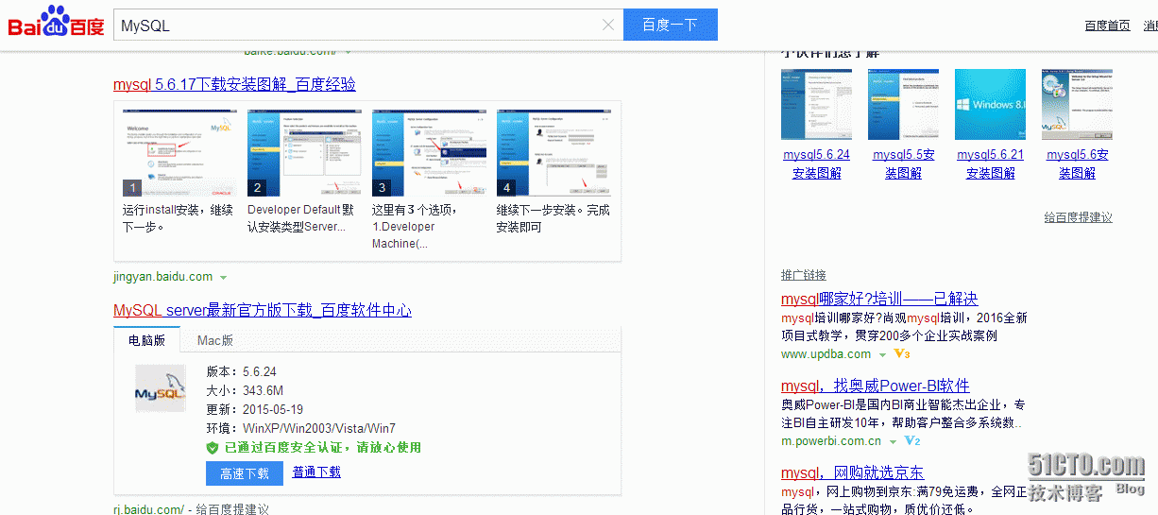Open mysql 5.6.17下载安装图解 result title
Image resolution: width=1158 pixels, height=515 pixels.
[x=234, y=84]
